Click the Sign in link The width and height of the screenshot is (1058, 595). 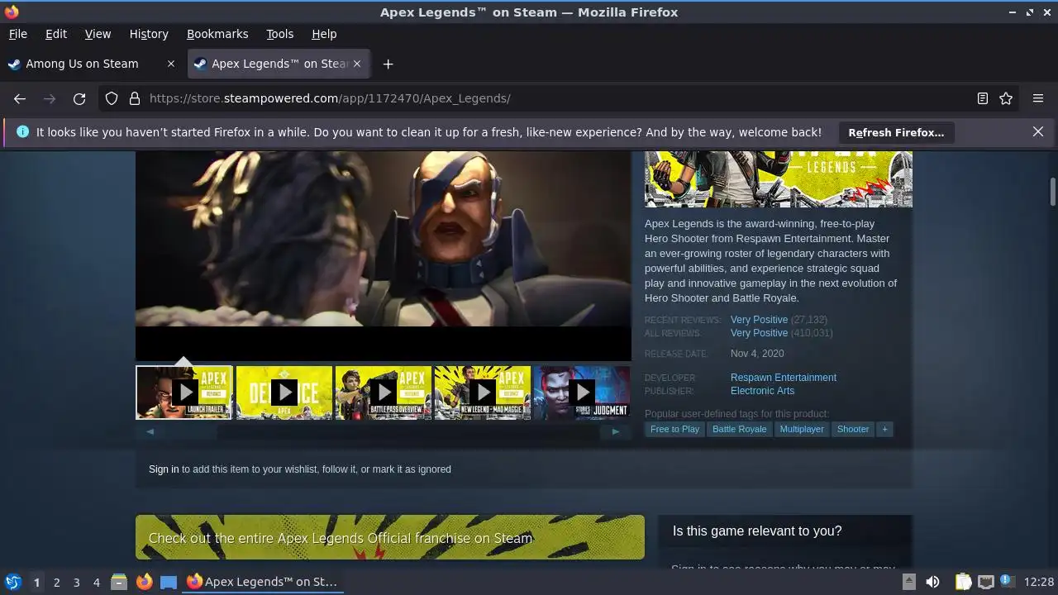(x=164, y=469)
